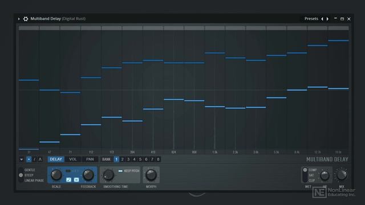Open the options dropdown arrow left of draw modes
Screen dimensions: 365x205
tap(22, 159)
